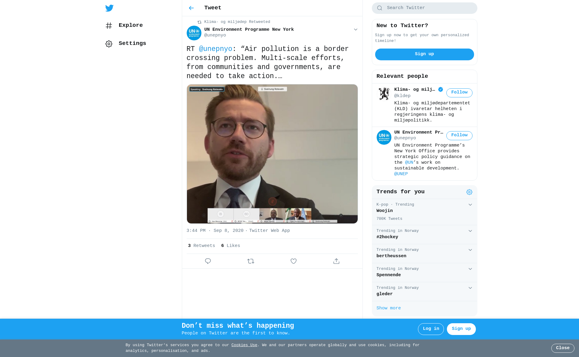Open the UN Environment Pr… name in Relevant people
This screenshot has height=357, width=579.
point(419,132)
